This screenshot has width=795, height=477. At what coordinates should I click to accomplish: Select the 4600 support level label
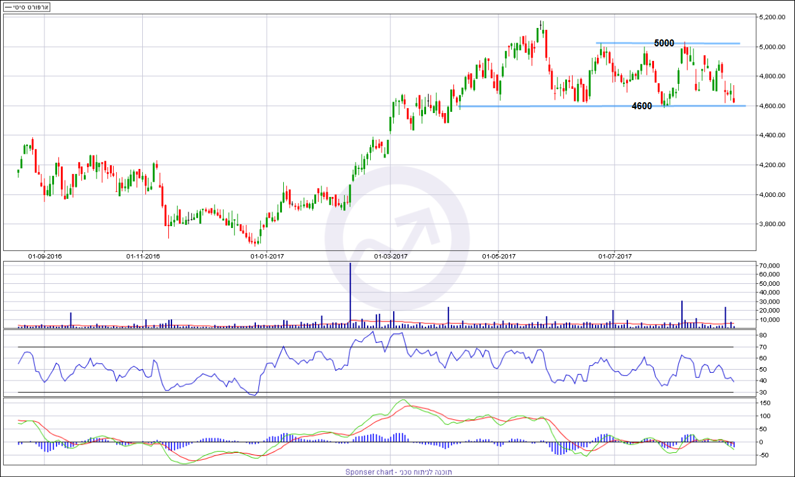pos(641,106)
